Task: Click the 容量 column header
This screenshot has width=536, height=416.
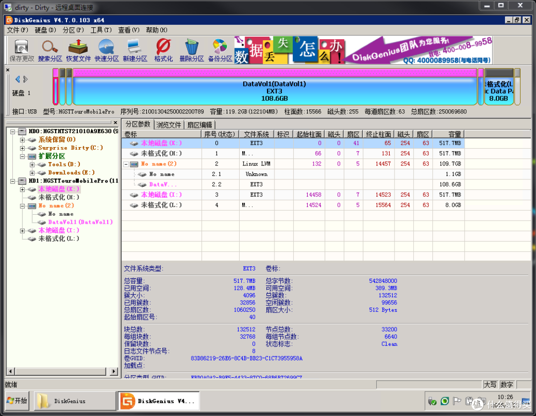Action: pos(449,134)
